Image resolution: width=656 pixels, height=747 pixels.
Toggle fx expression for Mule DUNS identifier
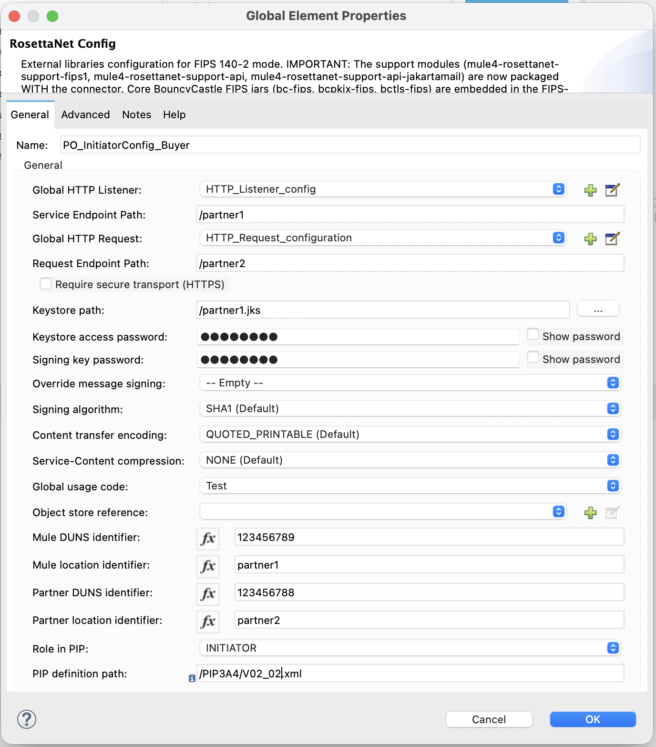pyautogui.click(x=208, y=539)
